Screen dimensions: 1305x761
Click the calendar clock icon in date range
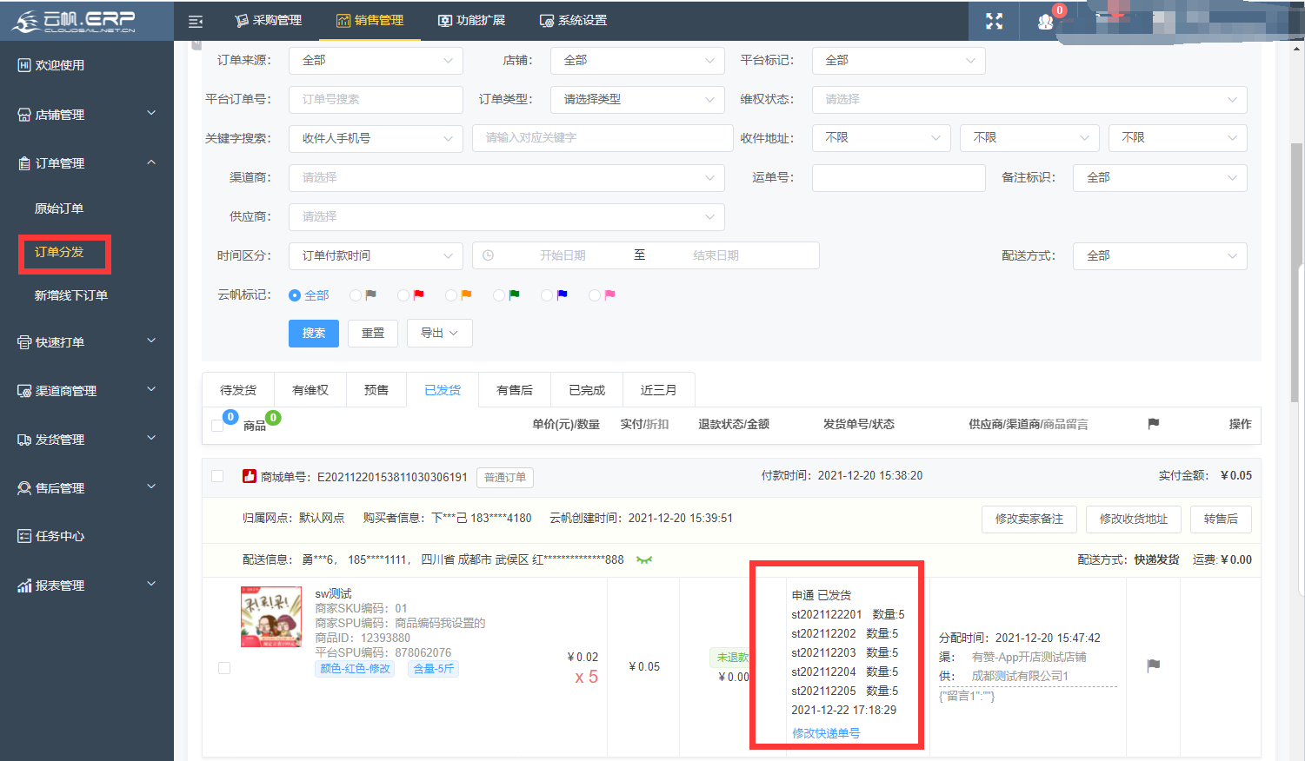pyautogui.click(x=489, y=255)
